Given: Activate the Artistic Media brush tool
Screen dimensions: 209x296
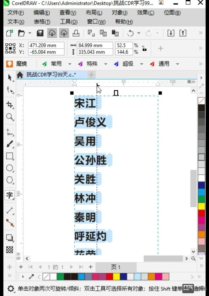Looking at the screenshot, I should pyautogui.click(x=10, y=144).
